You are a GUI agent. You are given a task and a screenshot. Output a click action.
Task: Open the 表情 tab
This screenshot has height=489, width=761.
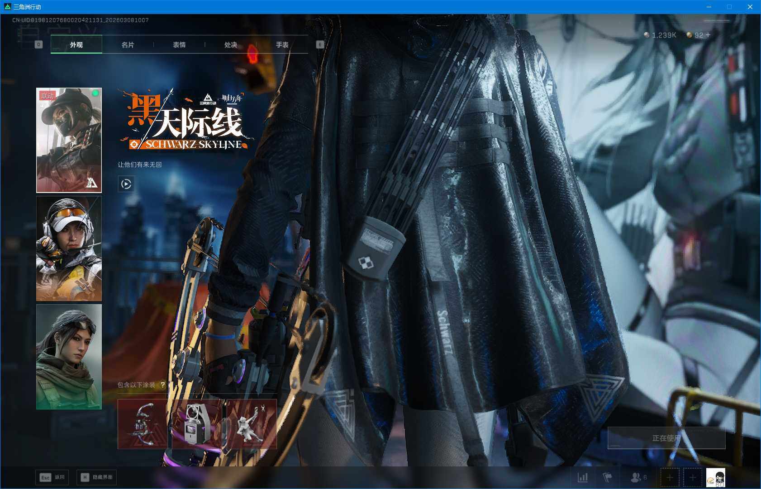180,44
